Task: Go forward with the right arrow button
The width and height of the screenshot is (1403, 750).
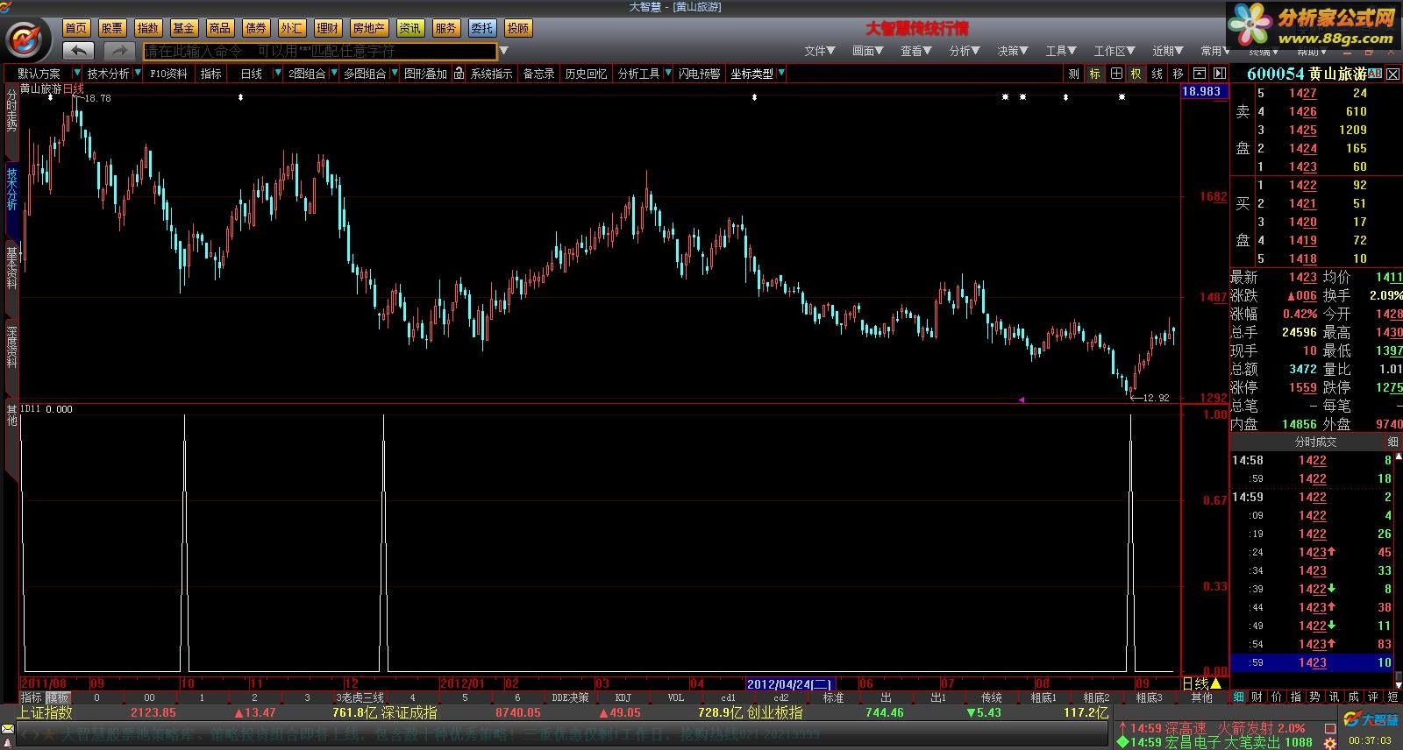Action: pyautogui.click(x=120, y=51)
